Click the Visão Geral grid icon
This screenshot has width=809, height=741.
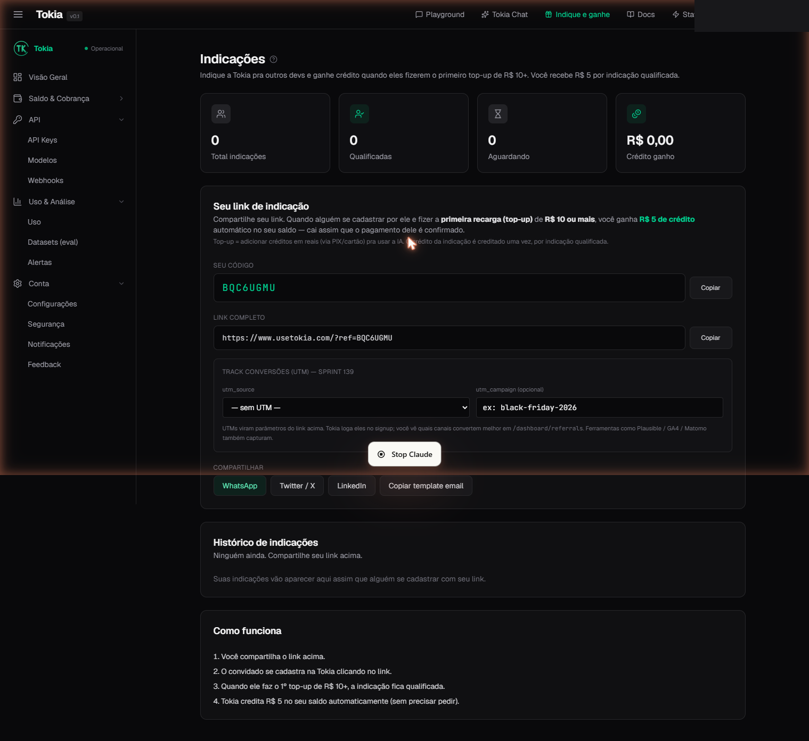[18, 77]
